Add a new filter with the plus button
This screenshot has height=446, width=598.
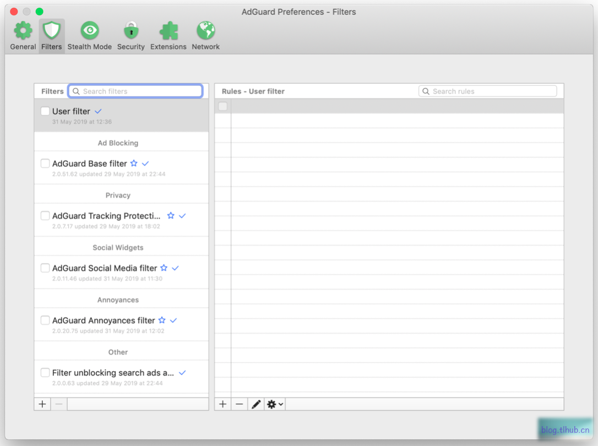(42, 404)
